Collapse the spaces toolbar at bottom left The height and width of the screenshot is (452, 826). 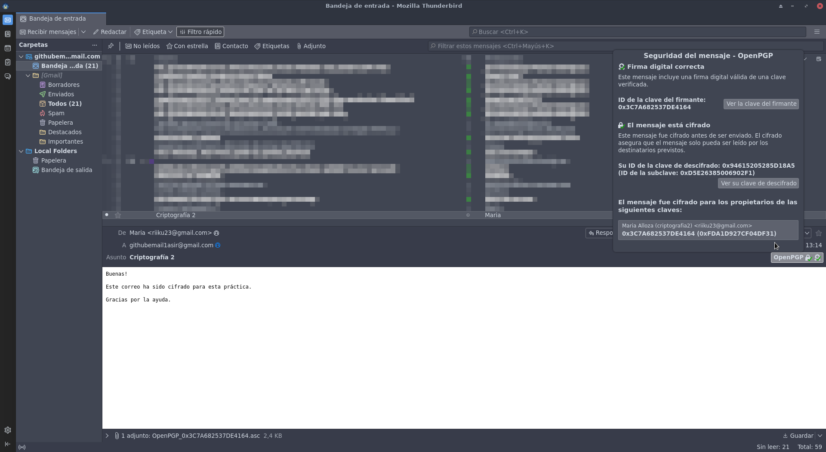coord(7,444)
